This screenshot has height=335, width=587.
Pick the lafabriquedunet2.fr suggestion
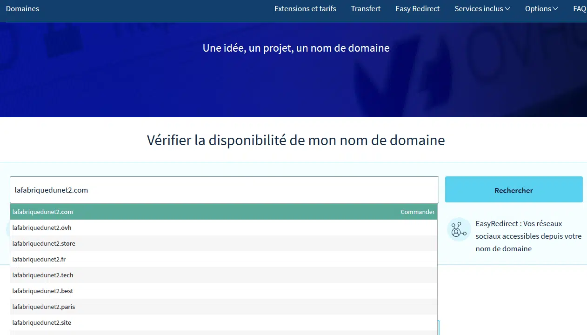[x=39, y=260]
